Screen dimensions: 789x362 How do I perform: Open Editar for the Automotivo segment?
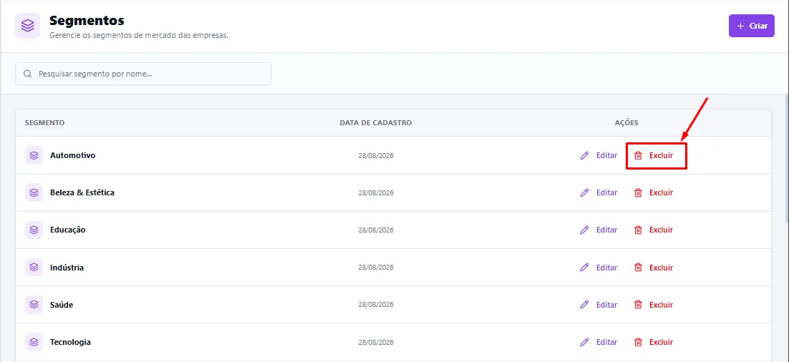tap(606, 155)
